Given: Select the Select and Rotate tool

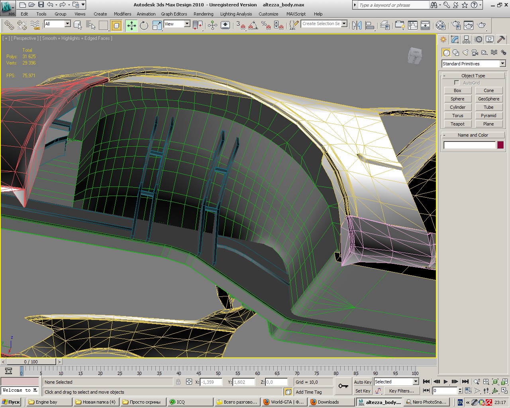Looking at the screenshot, I should pos(144,25).
